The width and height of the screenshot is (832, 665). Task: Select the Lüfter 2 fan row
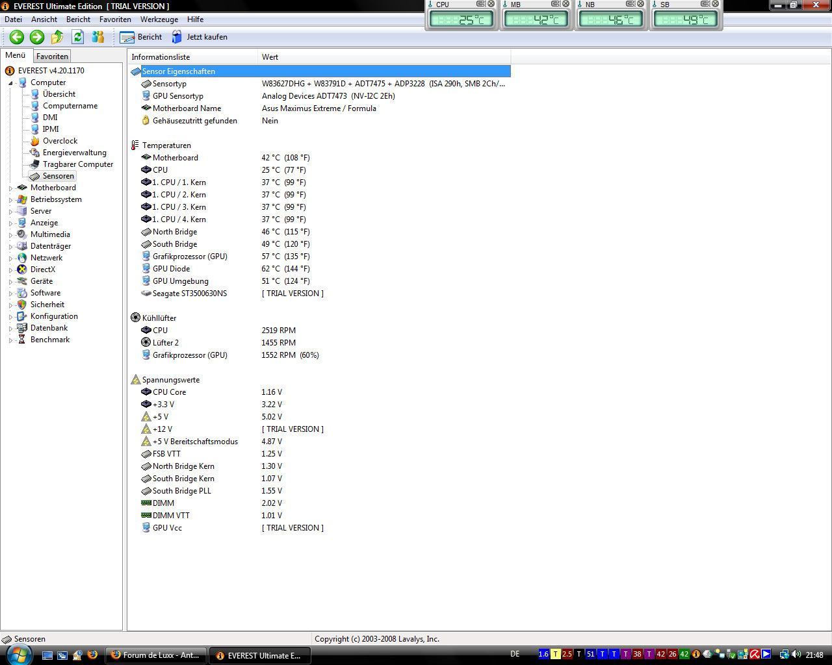(320, 343)
